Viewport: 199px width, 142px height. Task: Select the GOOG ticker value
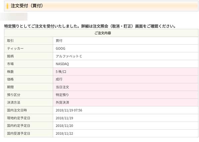coord(61,48)
